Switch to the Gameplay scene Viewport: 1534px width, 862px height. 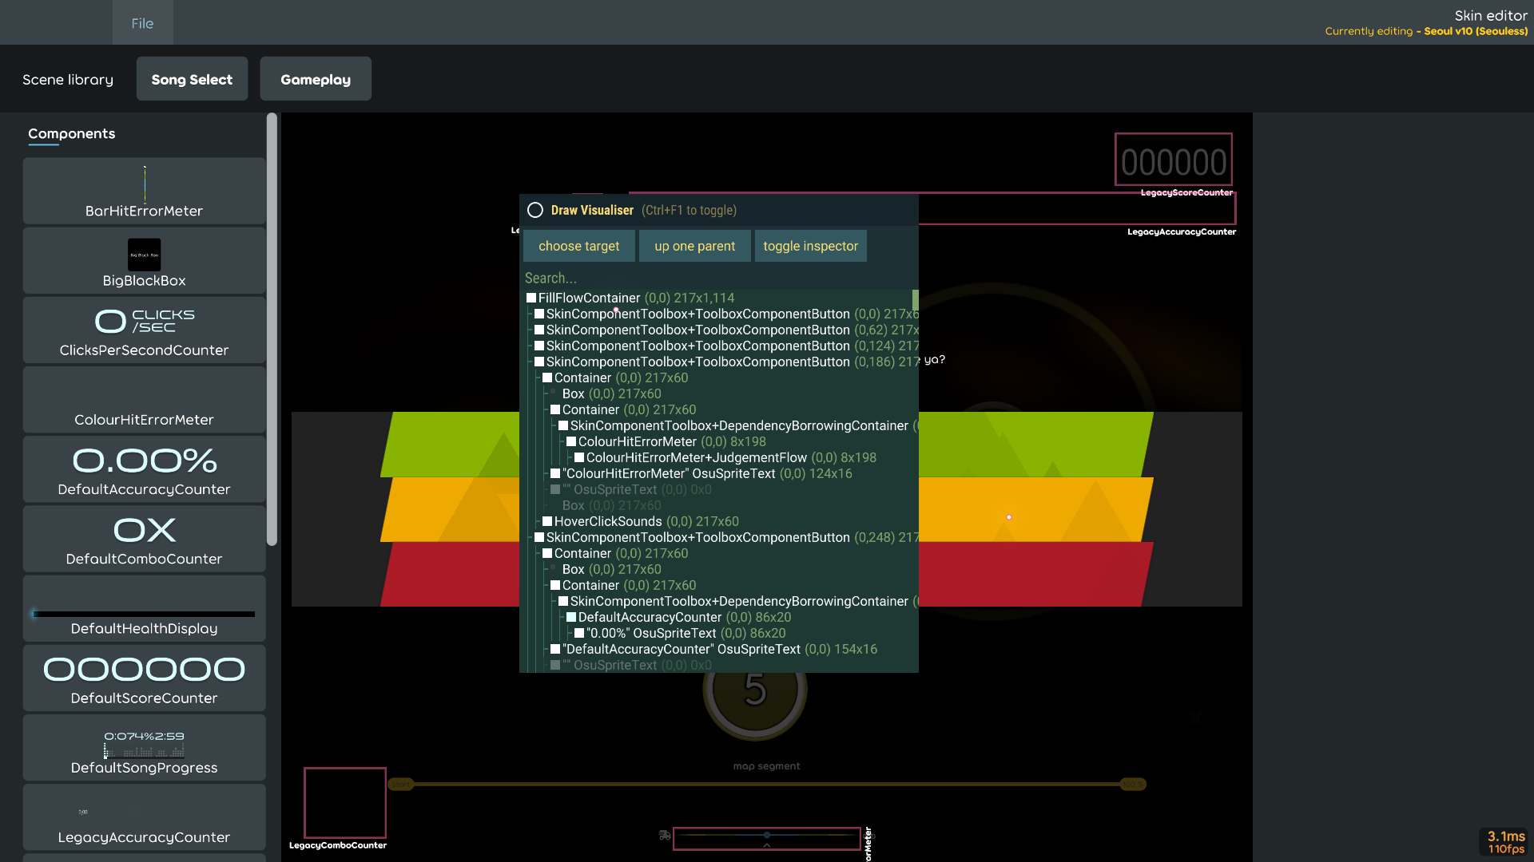(316, 78)
